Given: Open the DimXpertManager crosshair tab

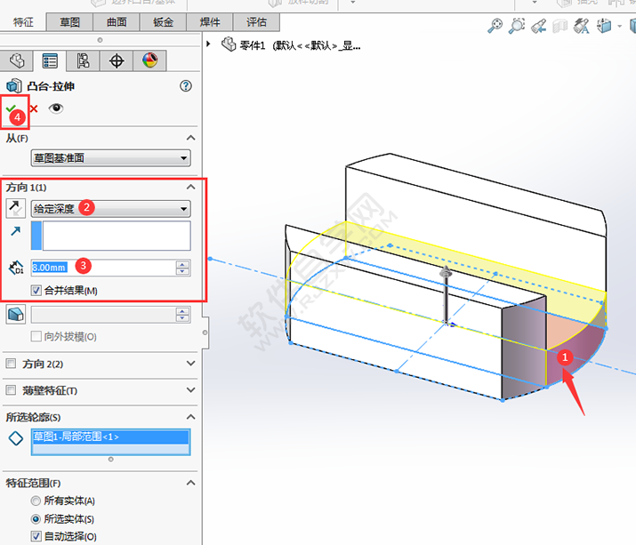Looking at the screenshot, I should tap(117, 60).
